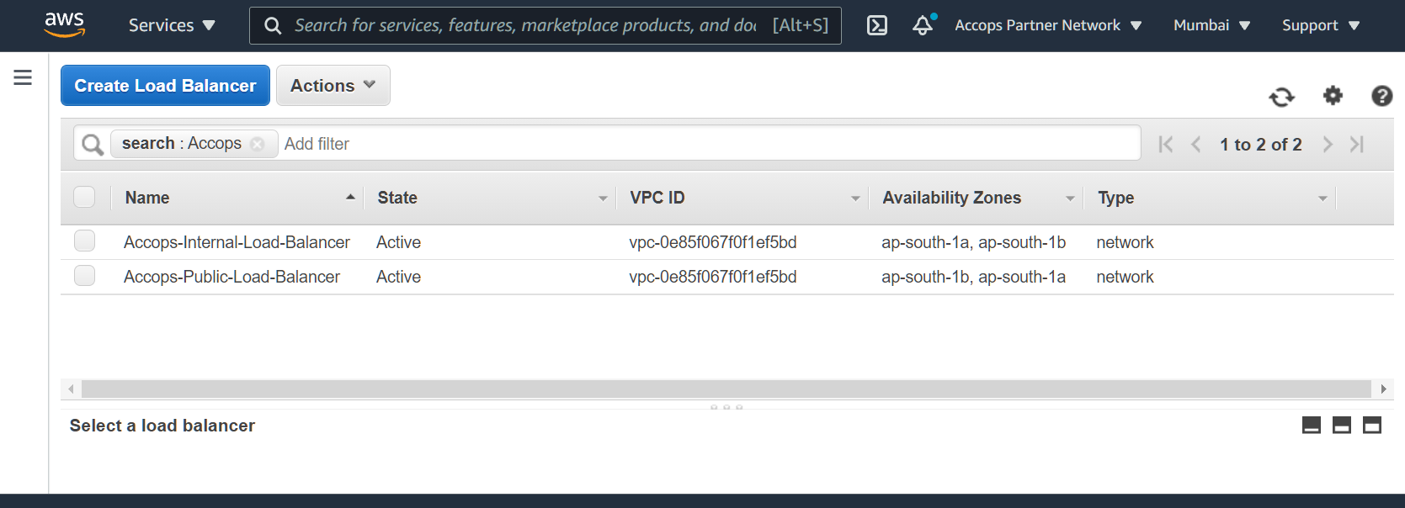Screen dimensions: 1405x508
Task: Click VPC ID of Accops-Internal-Load-Balancer row
Action: [712, 242]
